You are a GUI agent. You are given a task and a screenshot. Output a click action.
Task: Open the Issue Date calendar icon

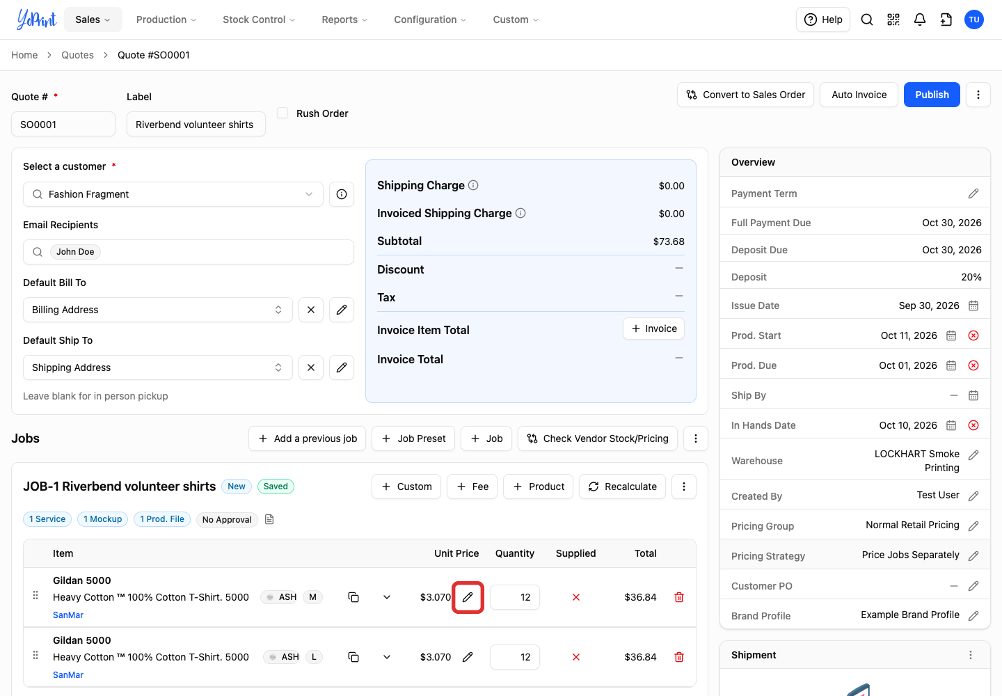(x=973, y=306)
